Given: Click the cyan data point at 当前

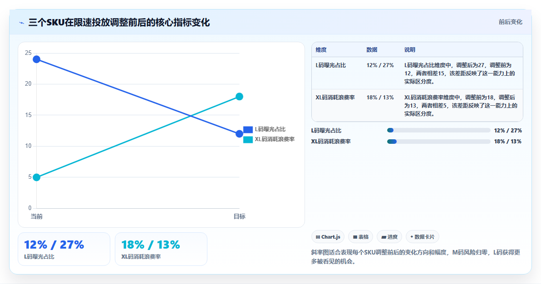Looking at the screenshot, I should tap(36, 177).
